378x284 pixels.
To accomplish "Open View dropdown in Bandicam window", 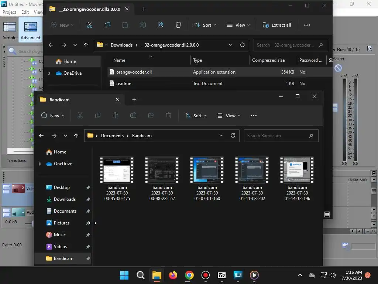I will tap(229, 116).
